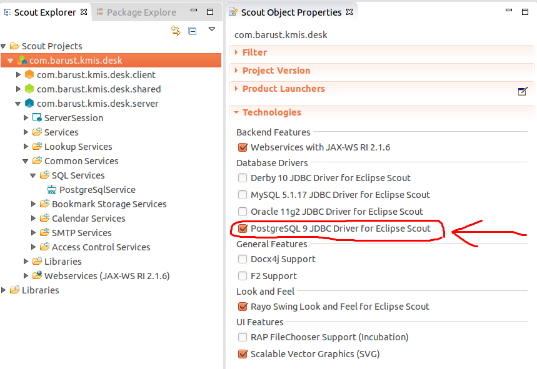This screenshot has width=537, height=369.
Task: Click the Webservices globe folder icon
Action: [x=37, y=275]
